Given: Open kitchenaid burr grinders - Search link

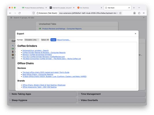Looking at the screenshot, I should click(x=36, y=51).
